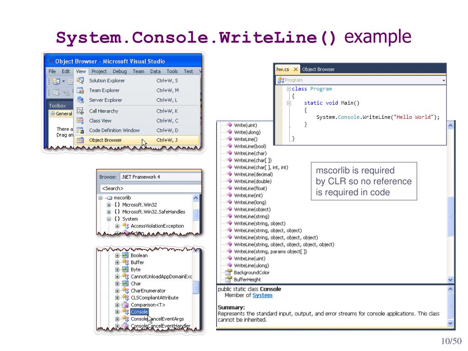
Task: Click the method icon beside WriteLine()
Action: click(229, 139)
